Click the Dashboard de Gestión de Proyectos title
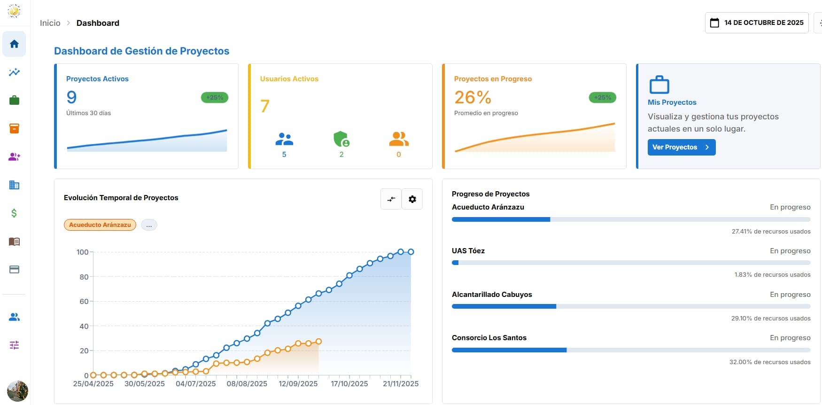Viewport: 822px width, 405px height. pos(142,51)
